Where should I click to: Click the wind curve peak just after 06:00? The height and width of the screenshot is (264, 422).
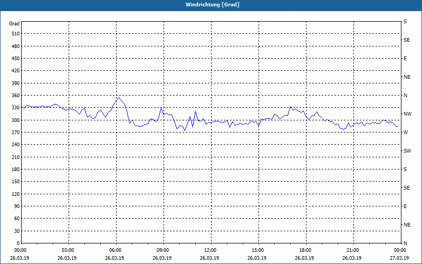(x=119, y=98)
